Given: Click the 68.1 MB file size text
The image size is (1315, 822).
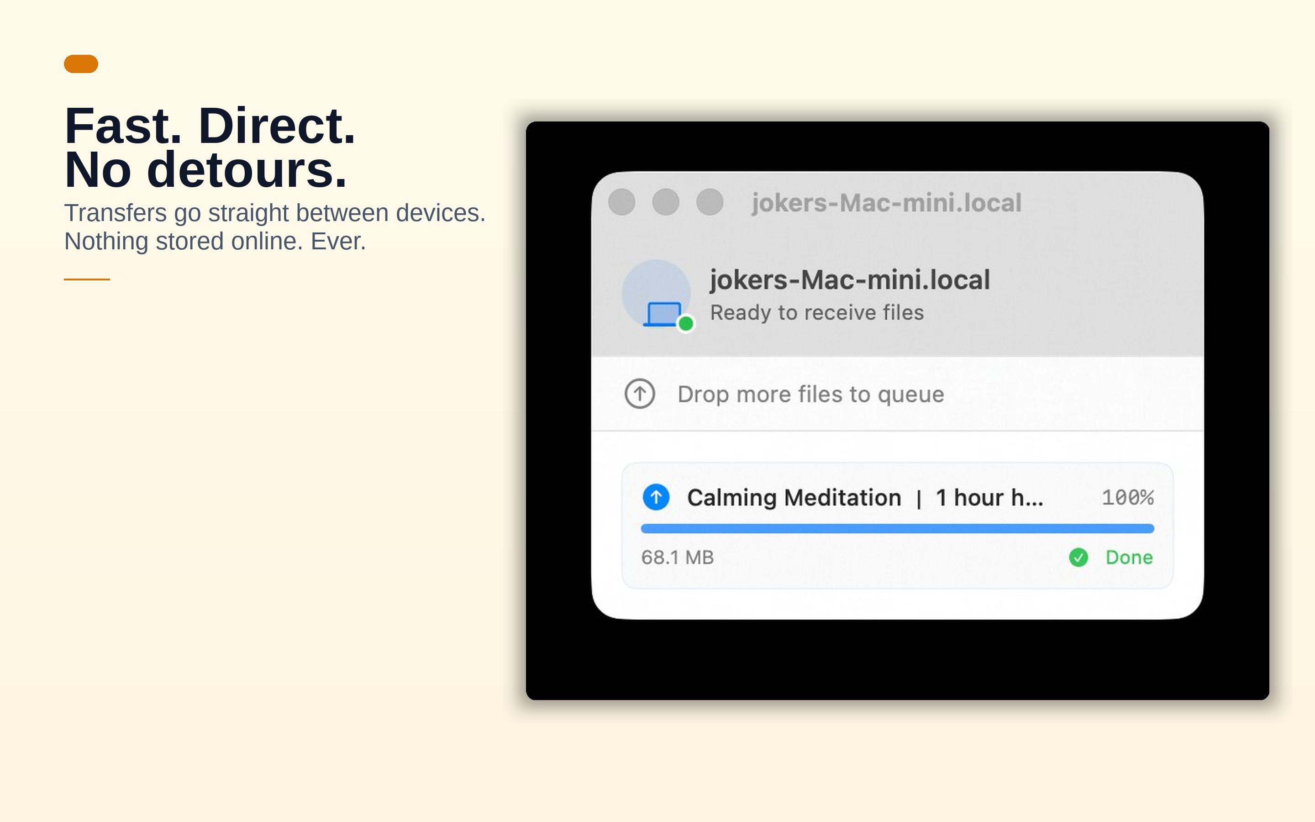Looking at the screenshot, I should click(x=677, y=557).
